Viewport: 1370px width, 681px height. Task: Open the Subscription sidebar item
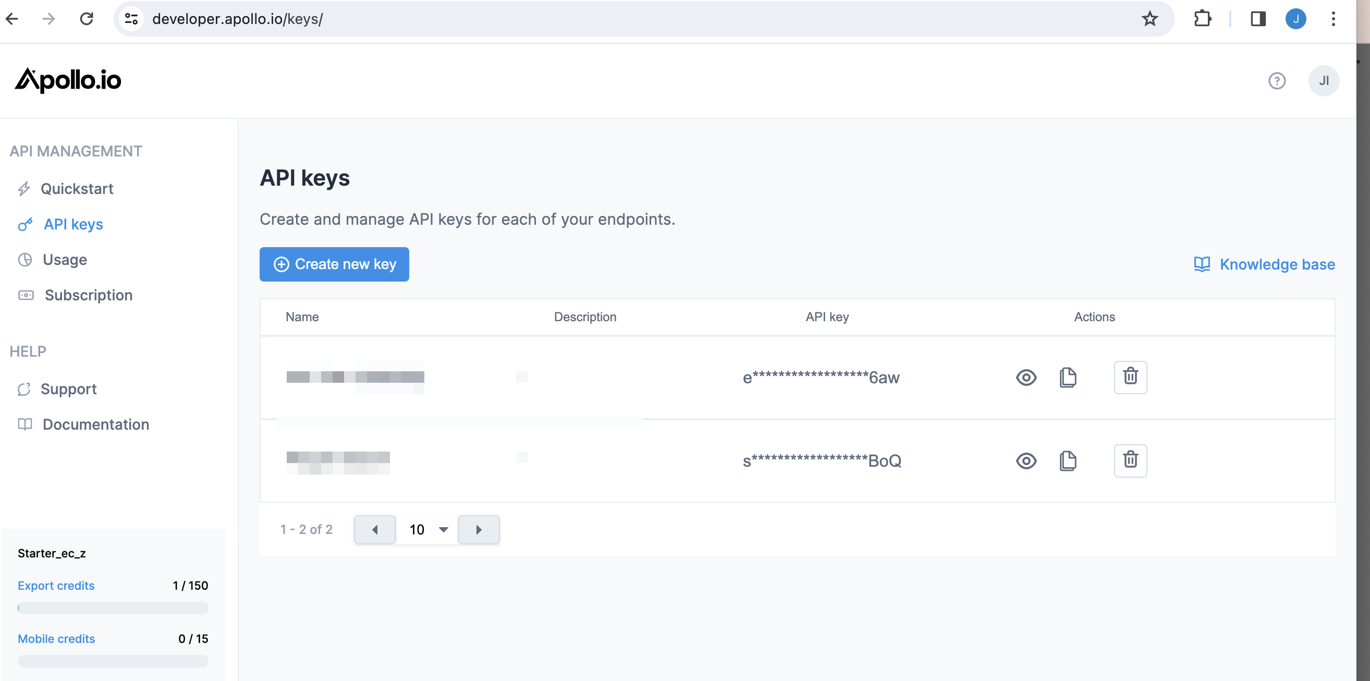[88, 295]
